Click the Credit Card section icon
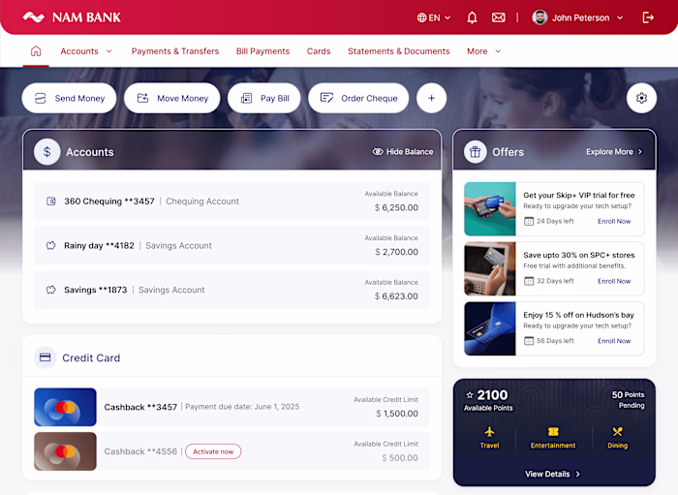The image size is (678, 495). [x=45, y=357]
